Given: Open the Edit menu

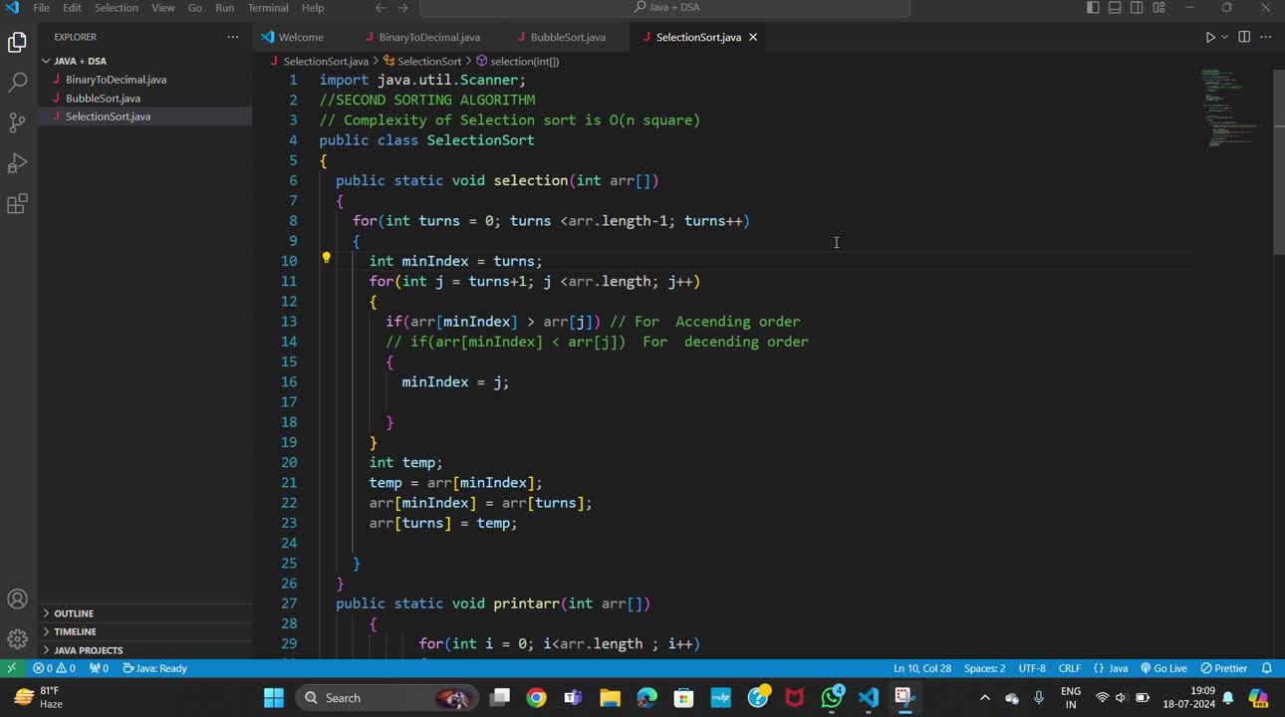Looking at the screenshot, I should pos(73,8).
